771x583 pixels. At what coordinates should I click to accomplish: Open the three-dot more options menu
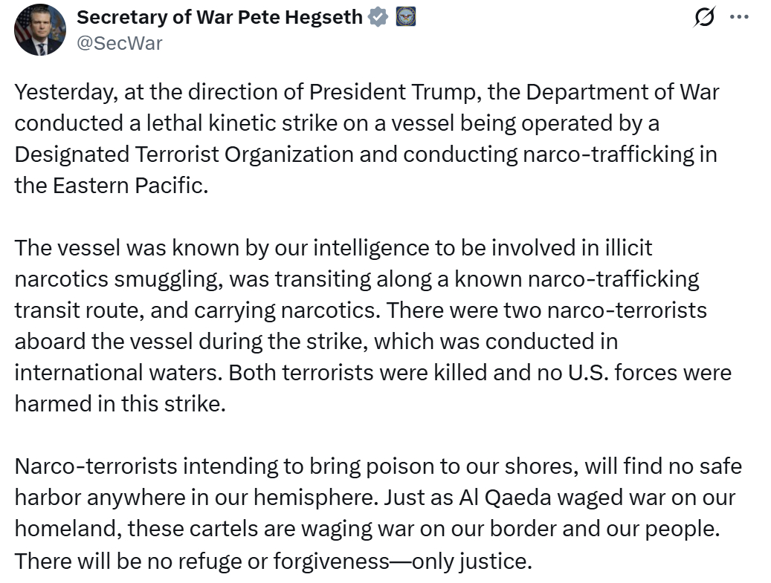tap(739, 17)
